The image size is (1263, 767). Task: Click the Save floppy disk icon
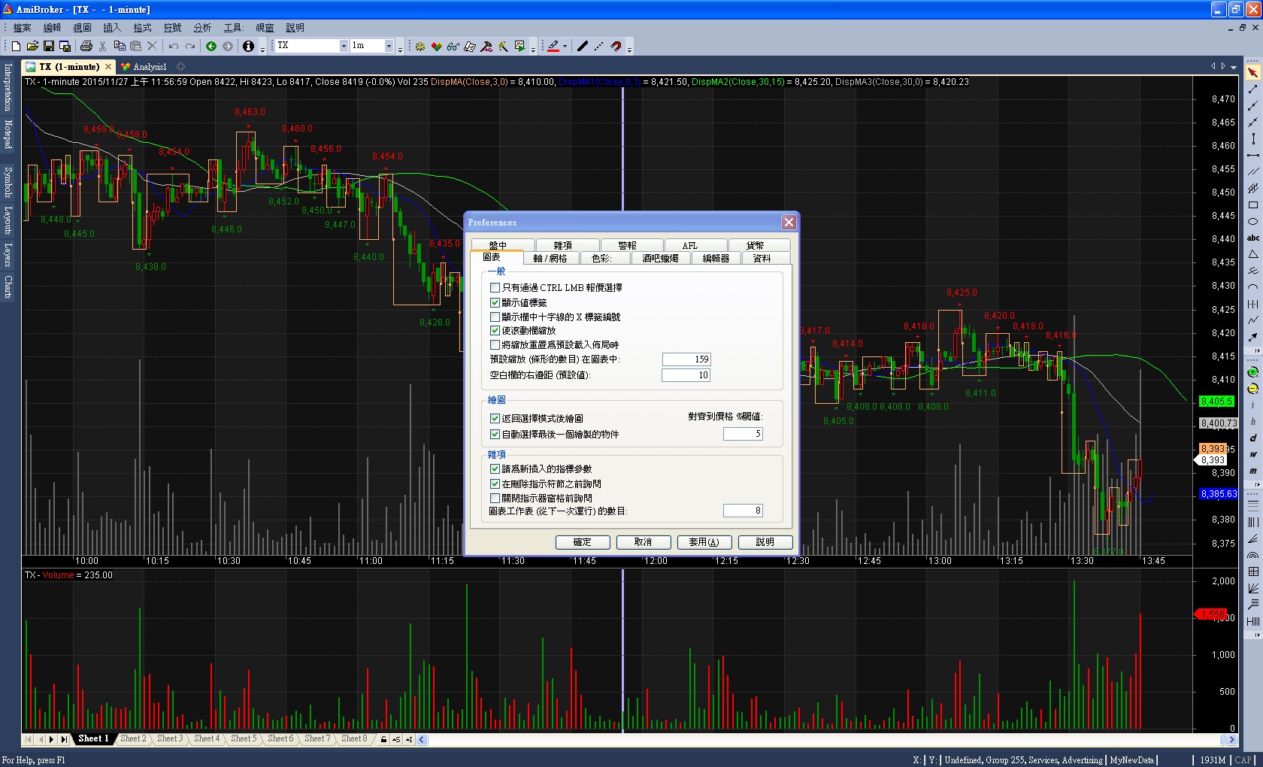[x=49, y=47]
